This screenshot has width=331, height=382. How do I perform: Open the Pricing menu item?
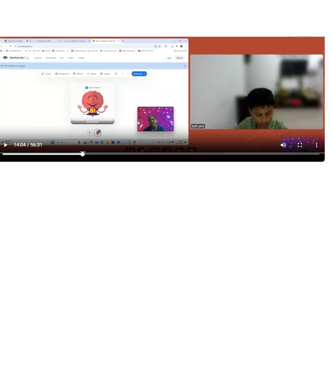coord(81,57)
